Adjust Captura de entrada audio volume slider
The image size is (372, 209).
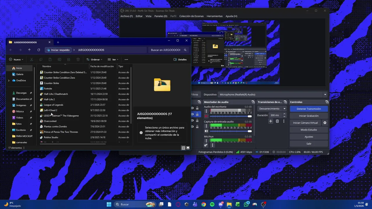231,131
